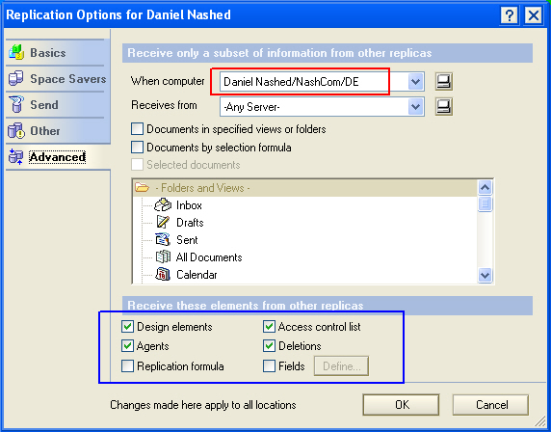Click the server picker icon beside Receives from

pos(444,107)
